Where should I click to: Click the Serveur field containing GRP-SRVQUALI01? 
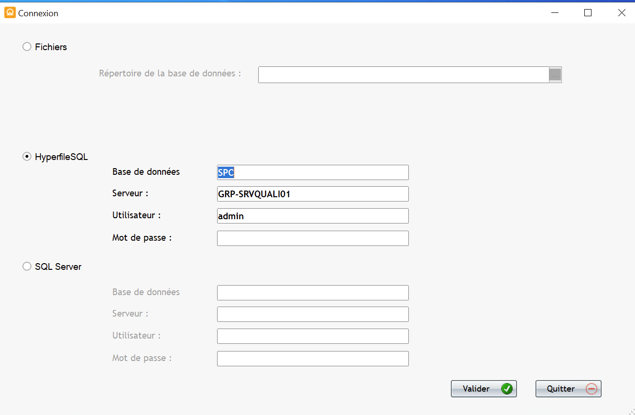coord(313,194)
